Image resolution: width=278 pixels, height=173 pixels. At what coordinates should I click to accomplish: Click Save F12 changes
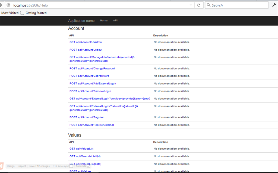tap(39, 166)
